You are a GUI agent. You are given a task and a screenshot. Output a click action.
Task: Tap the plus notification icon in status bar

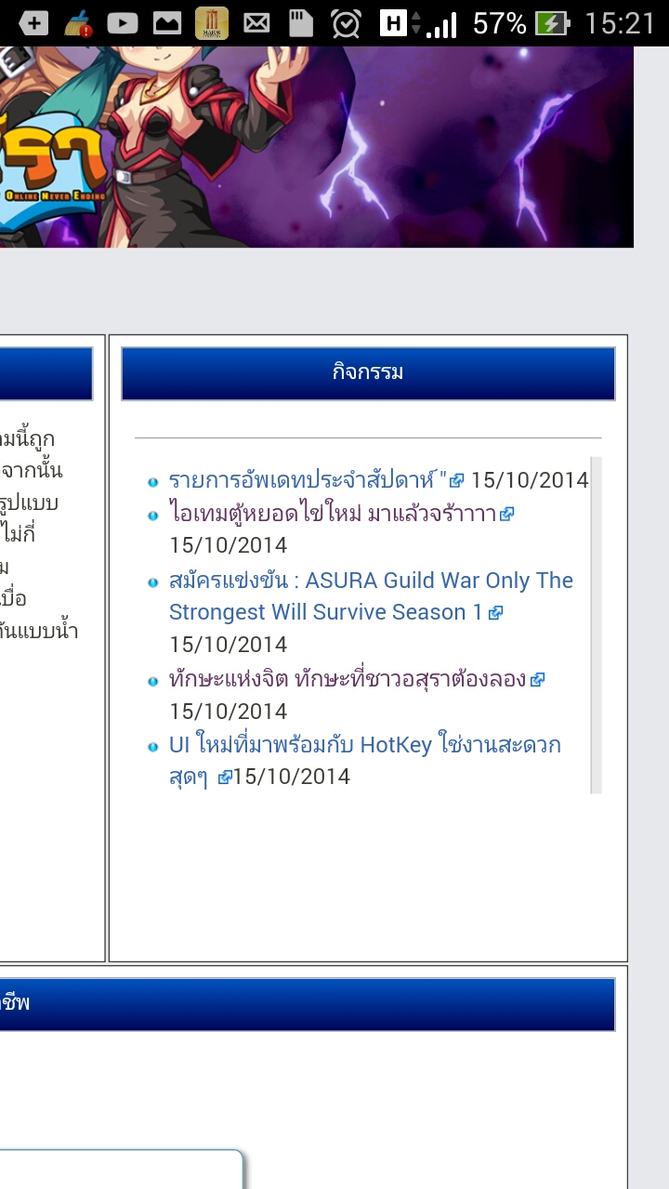[33, 23]
